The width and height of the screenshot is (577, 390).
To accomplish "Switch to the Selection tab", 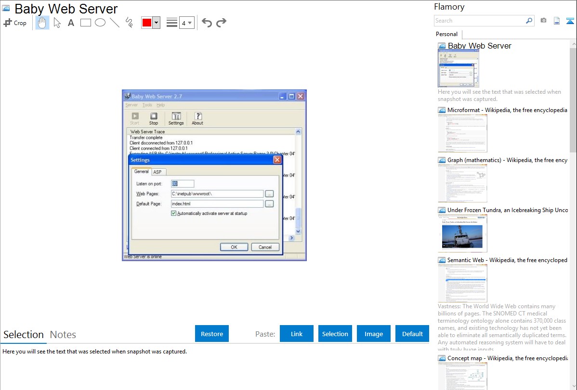I will (24, 335).
